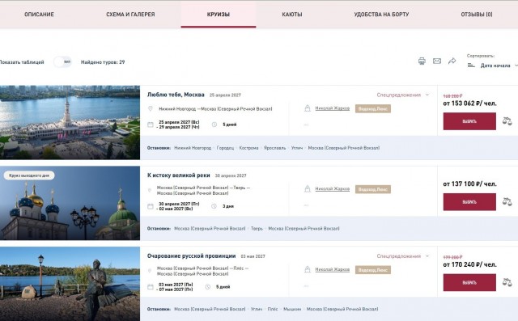Switch to СХЕМА И ГАЛЕРЕЯ tab
Screen dimensions: 518x321
click(130, 15)
